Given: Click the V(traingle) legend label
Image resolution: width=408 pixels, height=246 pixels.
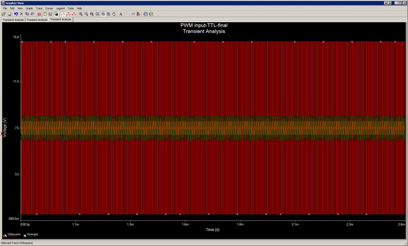Looking at the screenshot, I should click(32, 234).
